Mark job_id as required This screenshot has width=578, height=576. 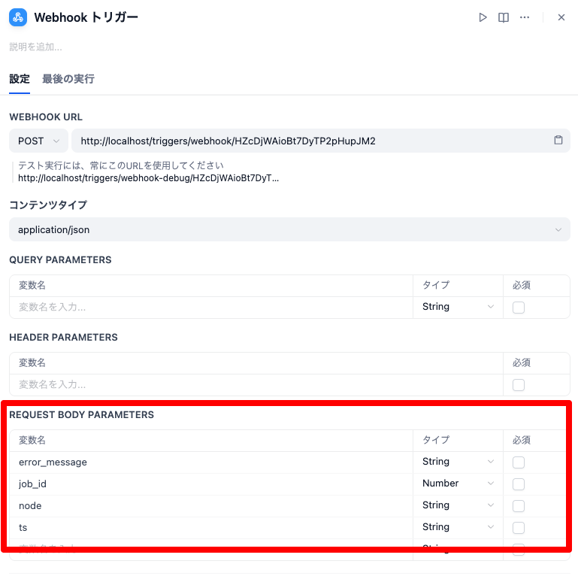pyautogui.click(x=519, y=484)
